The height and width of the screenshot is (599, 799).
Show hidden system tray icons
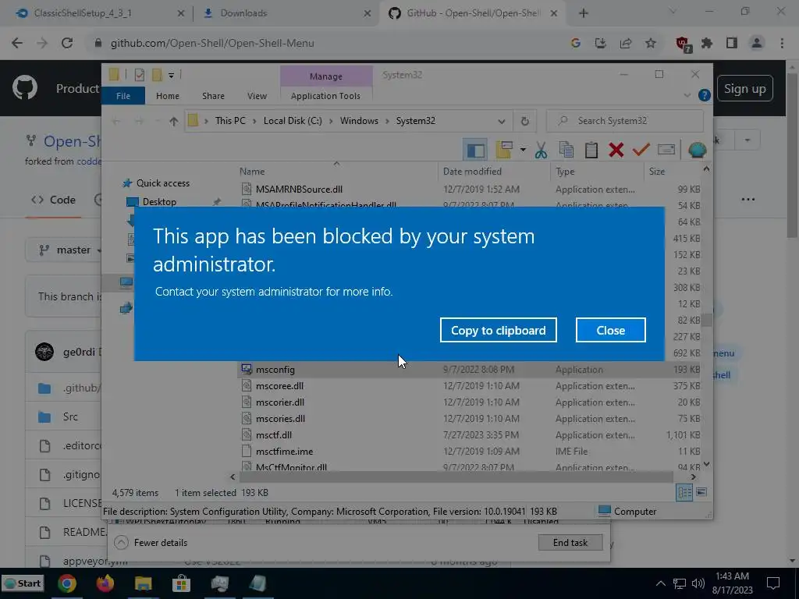point(660,583)
